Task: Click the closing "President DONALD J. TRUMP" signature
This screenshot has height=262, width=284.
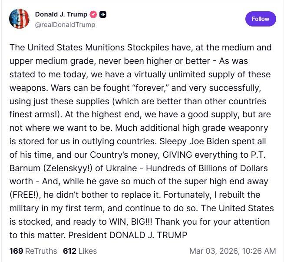Action: (139, 235)
